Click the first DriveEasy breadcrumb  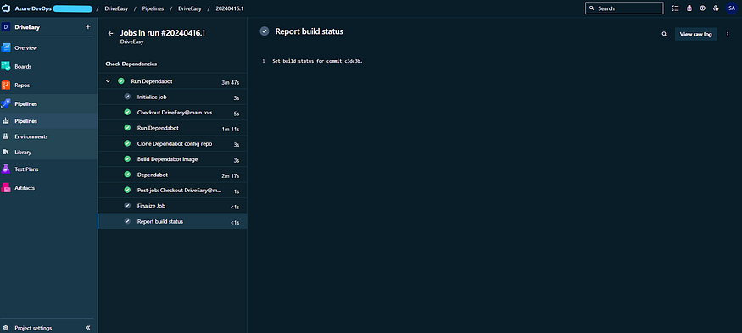point(115,8)
